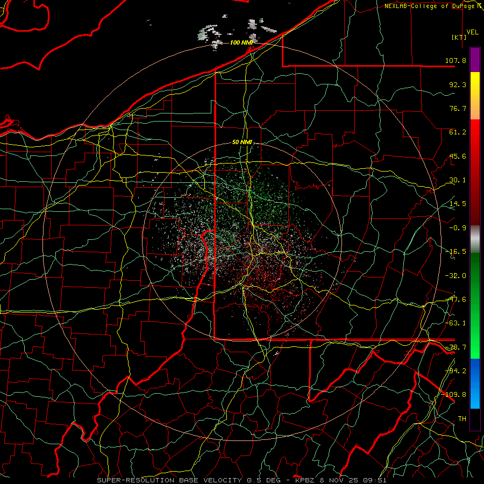Viewport: 484px width, 484px height.
Task: Click the 61.2 legend value
Action: coord(458,132)
